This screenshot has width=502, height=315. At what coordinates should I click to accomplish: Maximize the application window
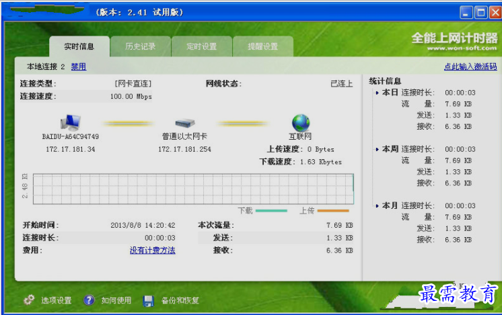coord(481,13)
